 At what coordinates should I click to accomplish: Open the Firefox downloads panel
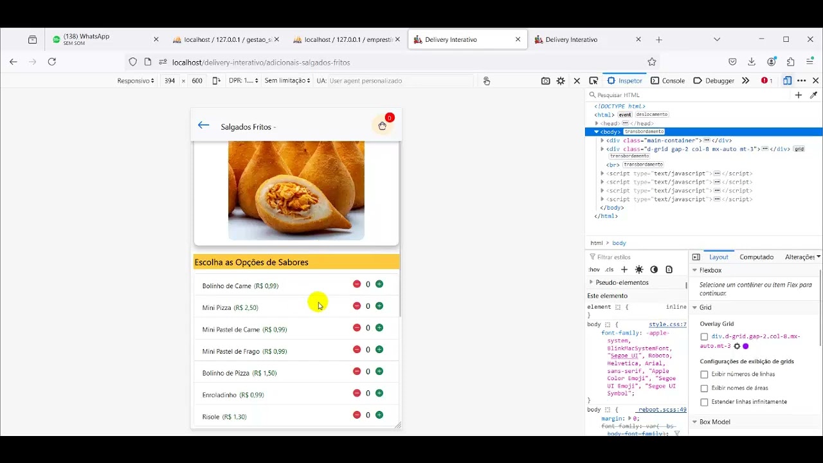pyautogui.click(x=752, y=62)
